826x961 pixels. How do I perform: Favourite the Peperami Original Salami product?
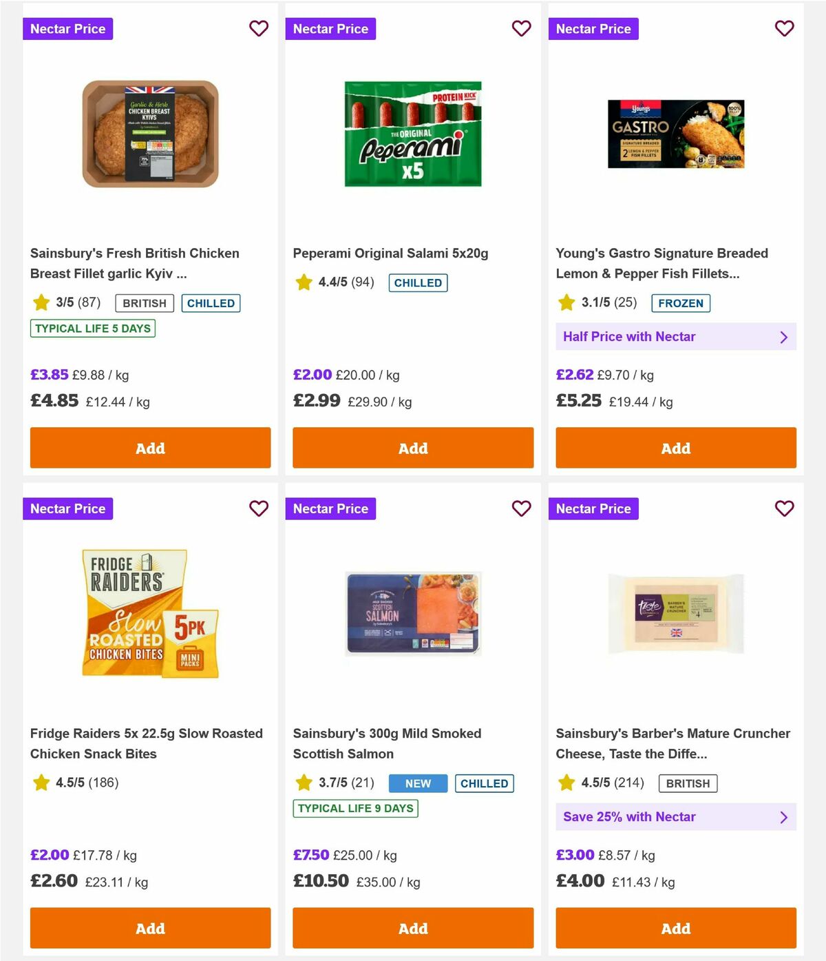click(521, 28)
